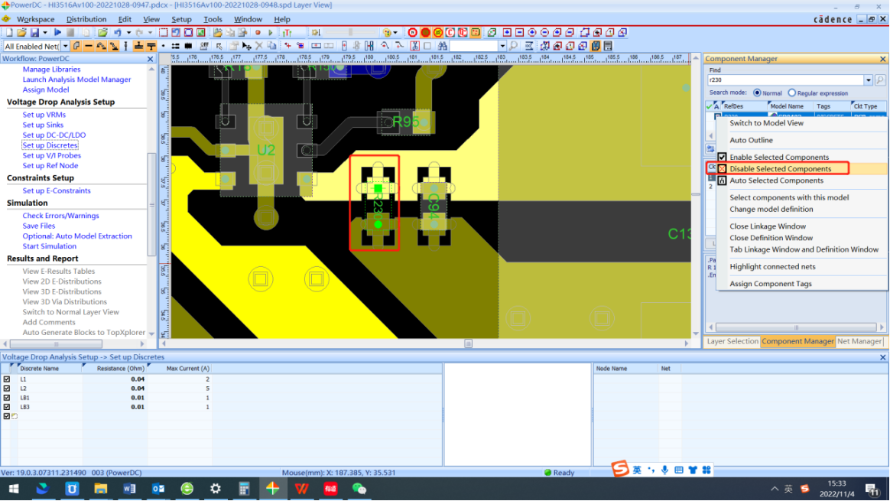This screenshot has width=890, height=501.
Task: Open the Distribution menu
Action: tap(86, 19)
